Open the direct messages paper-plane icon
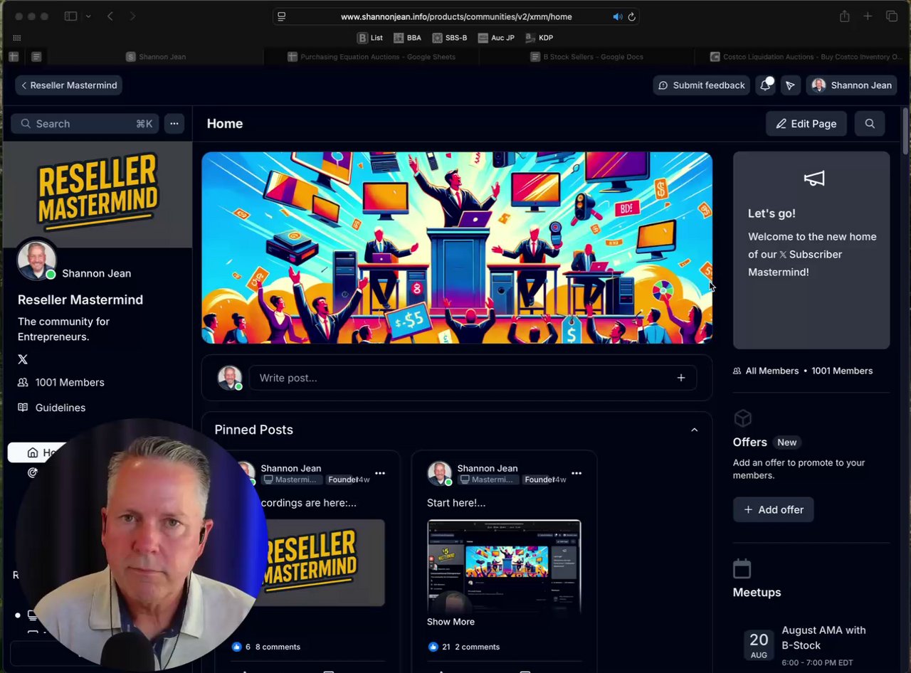 coord(790,85)
